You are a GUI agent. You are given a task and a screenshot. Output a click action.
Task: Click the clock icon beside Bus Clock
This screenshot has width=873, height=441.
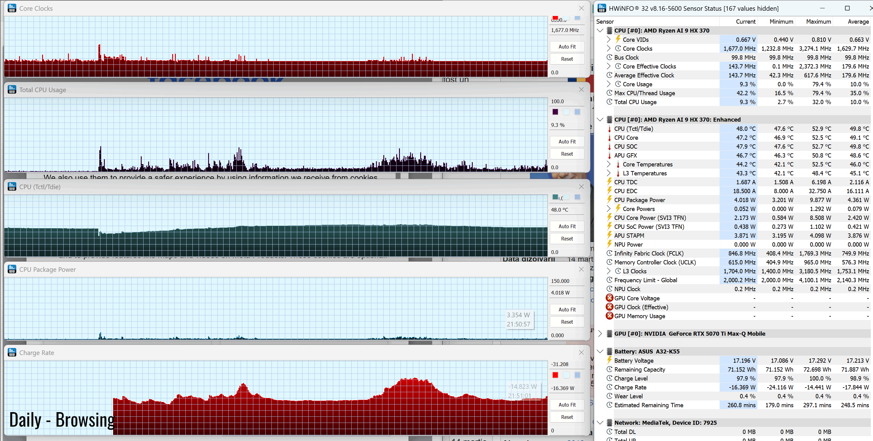pos(609,57)
